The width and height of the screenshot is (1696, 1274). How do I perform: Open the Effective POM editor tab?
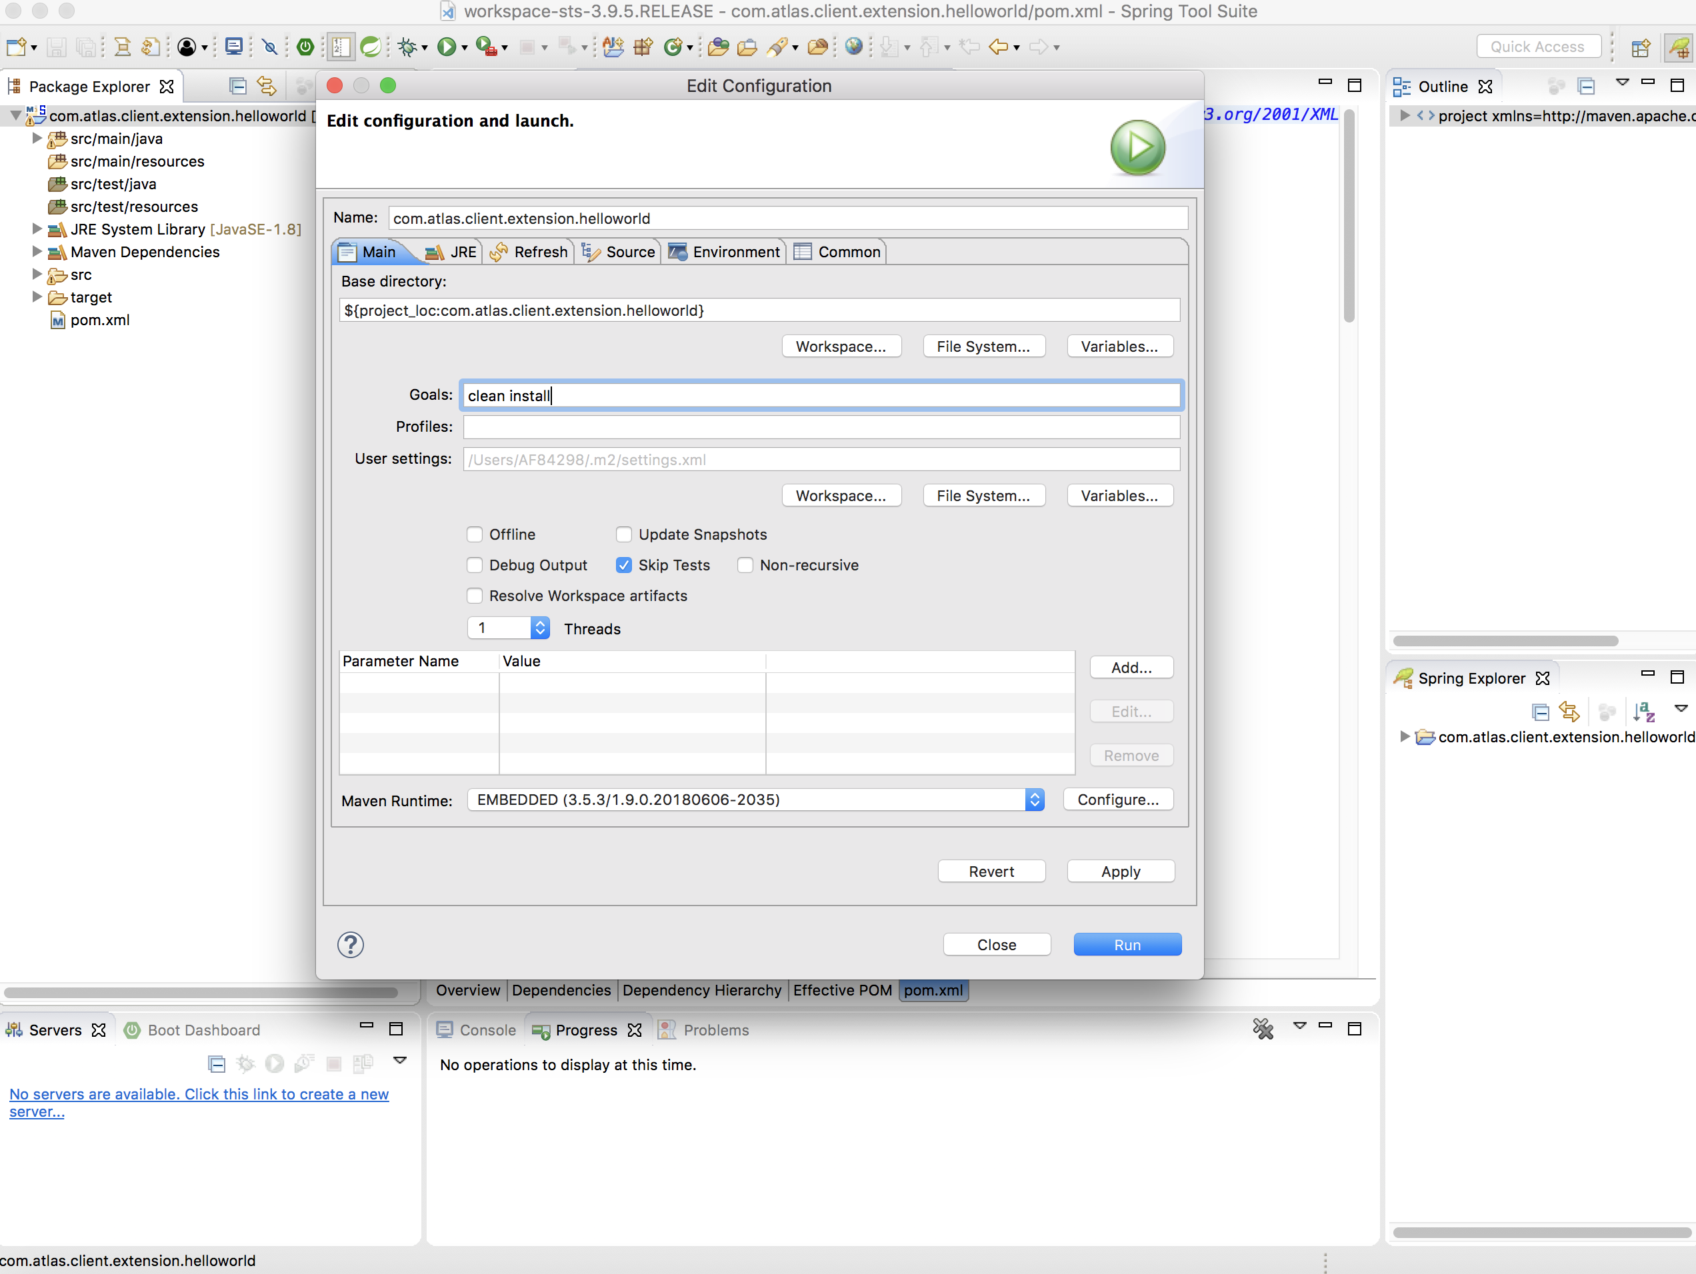[842, 990]
